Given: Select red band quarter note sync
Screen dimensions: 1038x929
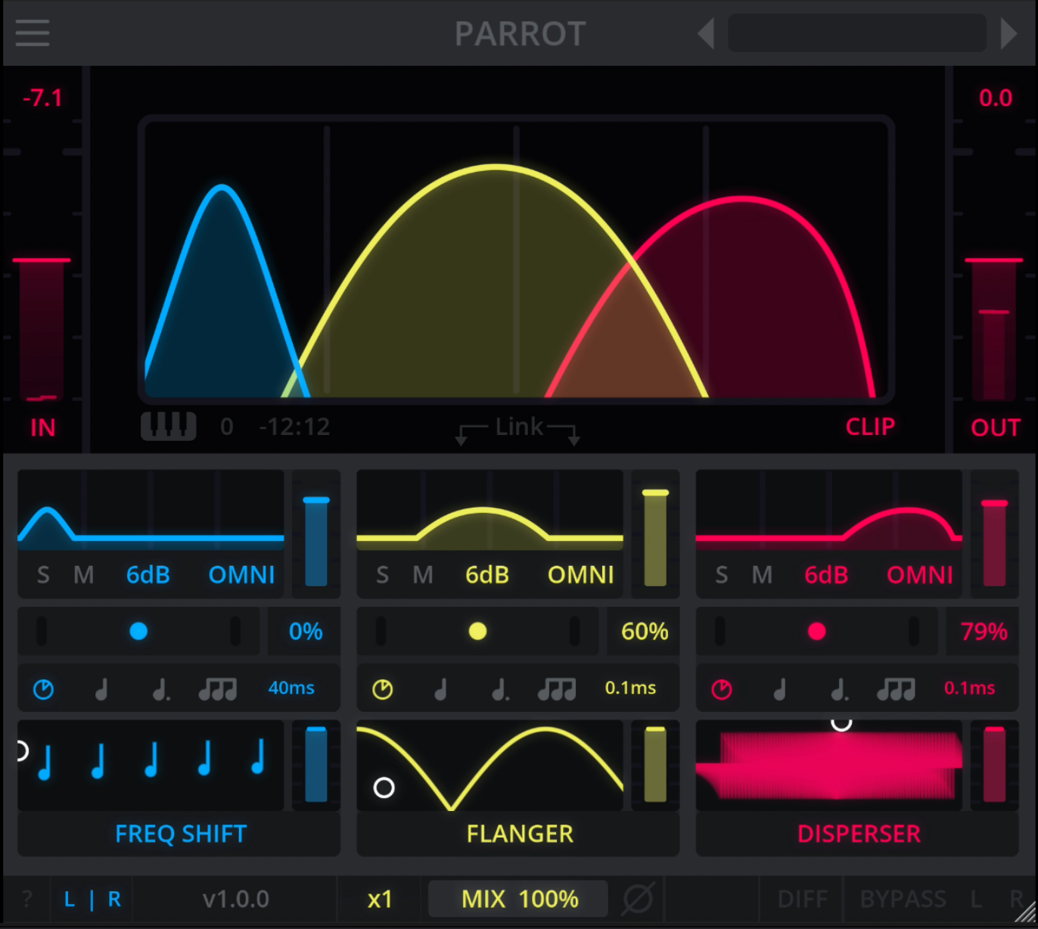Looking at the screenshot, I should (779, 689).
